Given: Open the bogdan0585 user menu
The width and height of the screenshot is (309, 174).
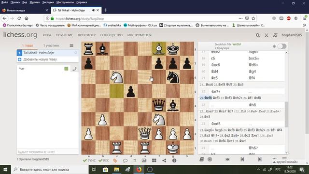Looking at the screenshot, I should point(292,35).
